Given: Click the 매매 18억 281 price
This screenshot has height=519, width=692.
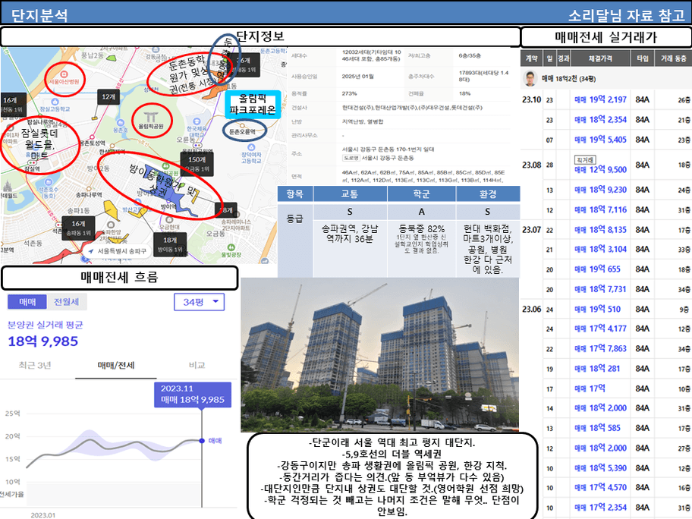Looking at the screenshot, I should click(597, 369).
